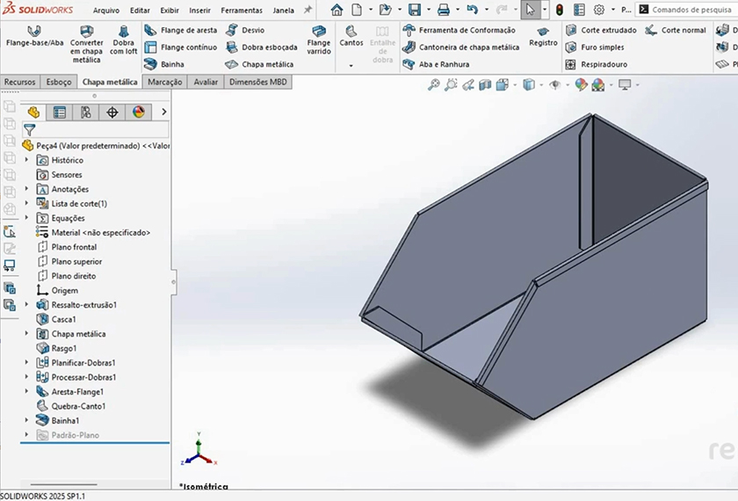
Task: Expand the Chapa metálica feature node
Action: pyautogui.click(x=26, y=334)
